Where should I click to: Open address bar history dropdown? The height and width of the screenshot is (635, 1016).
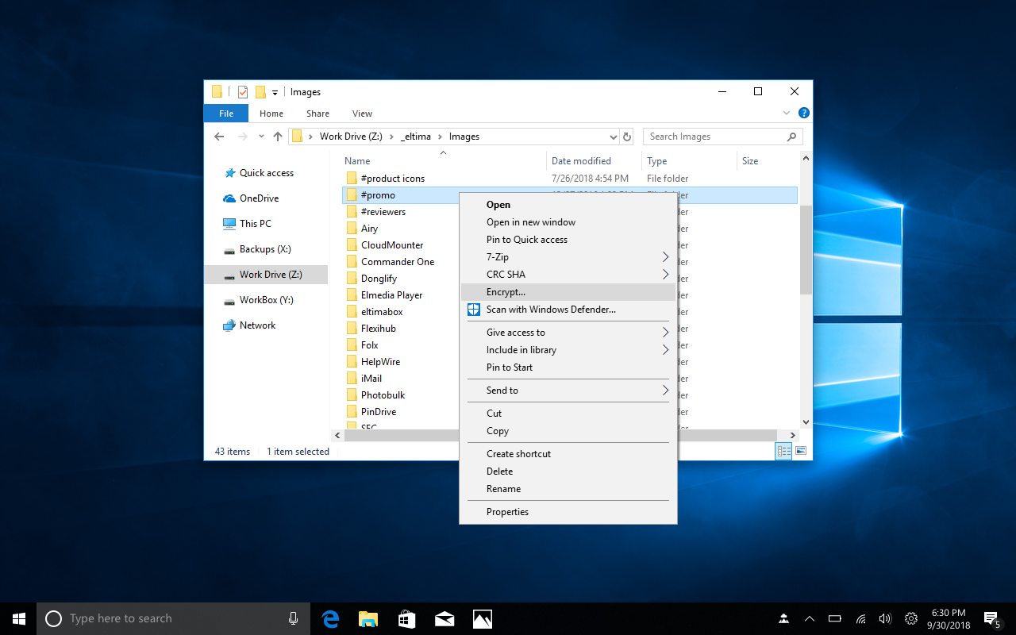(613, 137)
